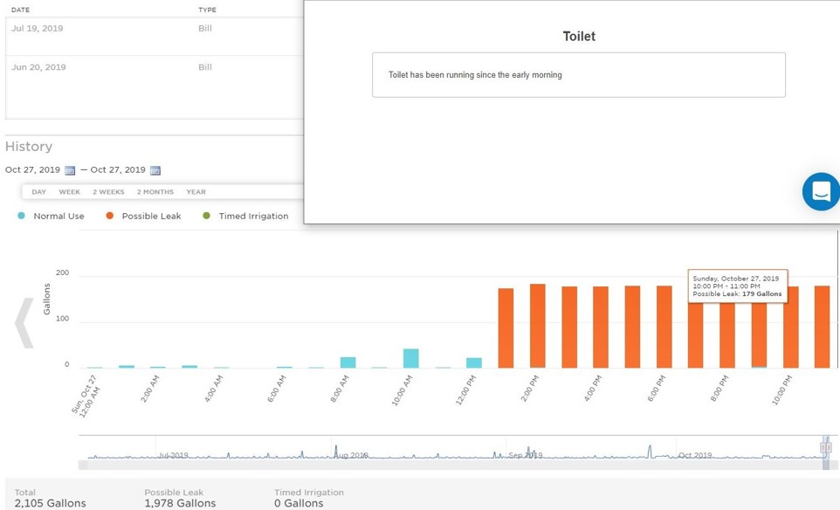Click the orange 2:00 PM leak bar
Viewport: 840px width, 510px height.
[537, 326]
